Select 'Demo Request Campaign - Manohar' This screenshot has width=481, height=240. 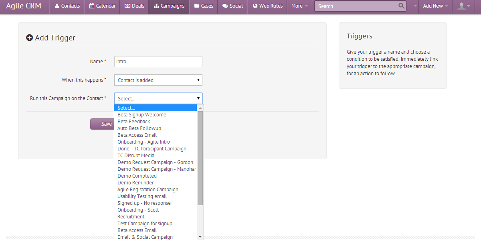[156, 169]
